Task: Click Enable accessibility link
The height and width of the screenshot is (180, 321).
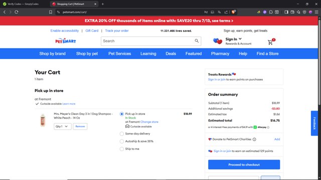Action: click(x=65, y=30)
